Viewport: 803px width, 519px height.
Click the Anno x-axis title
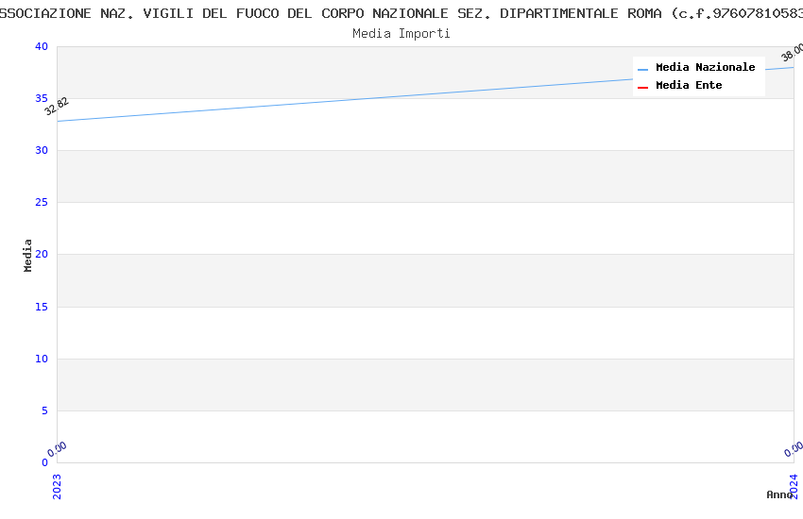779,494
